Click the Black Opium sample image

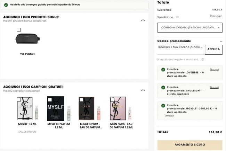tap(87, 108)
